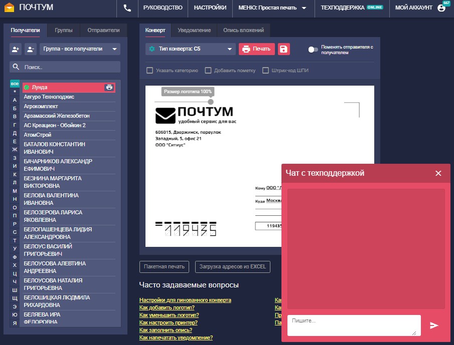Viewport: 454px width, 345px height.
Task: Click the remove recipient icon
Action: (31, 49)
